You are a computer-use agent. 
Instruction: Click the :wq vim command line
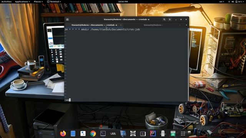click(68, 100)
